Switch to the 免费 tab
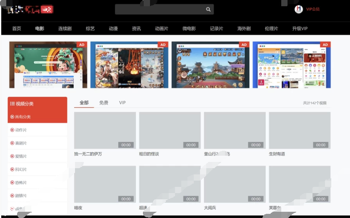The width and height of the screenshot is (350, 218). tap(104, 103)
